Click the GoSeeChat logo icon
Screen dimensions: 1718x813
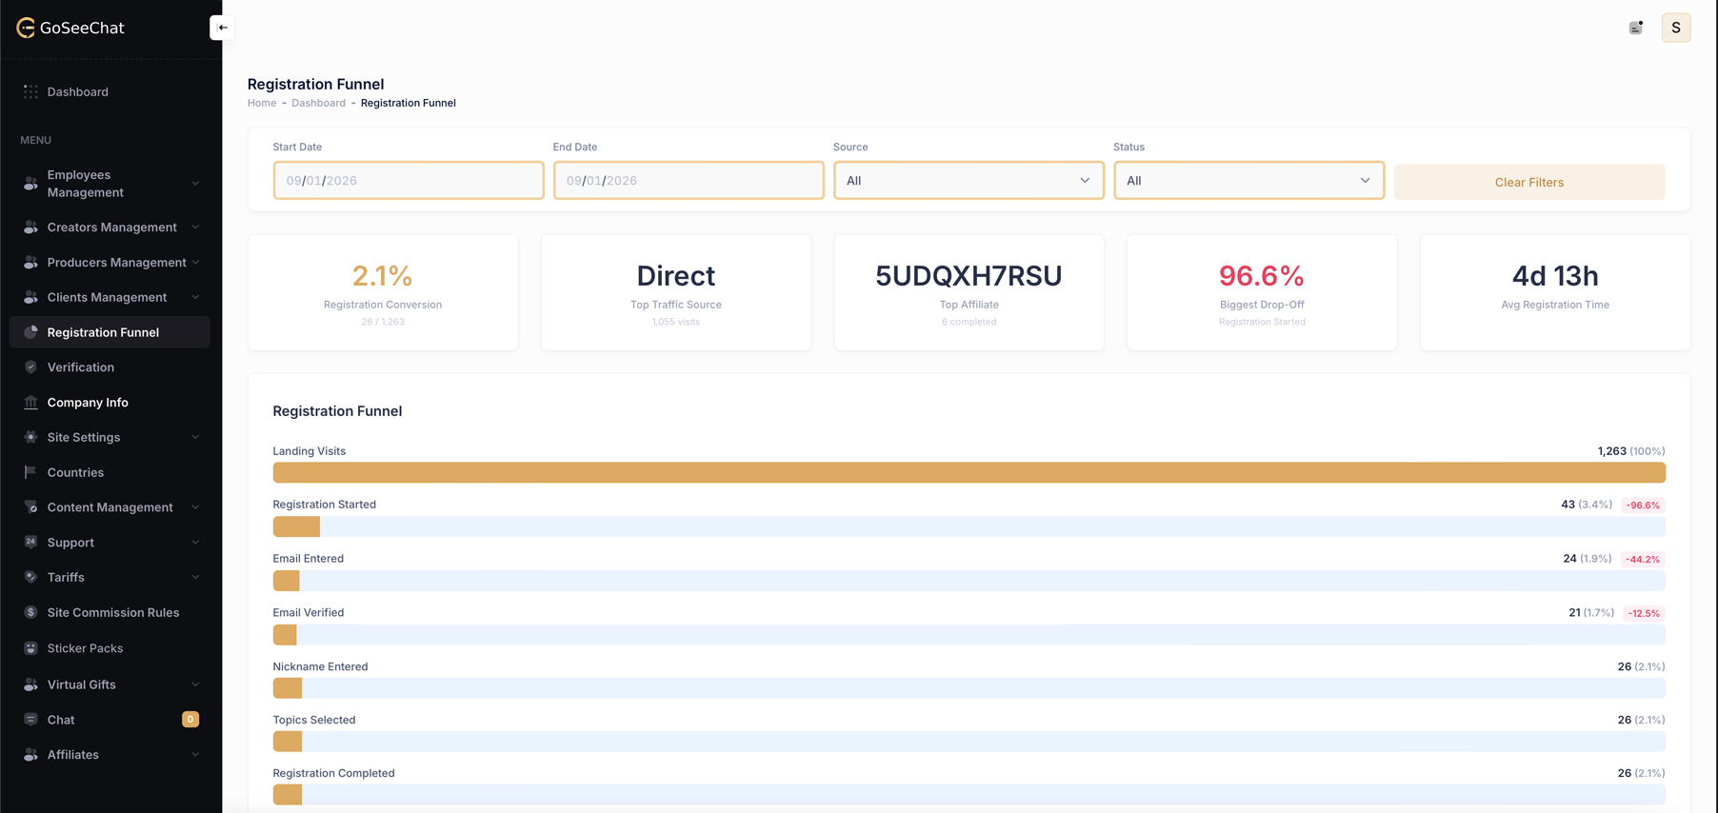click(x=26, y=28)
